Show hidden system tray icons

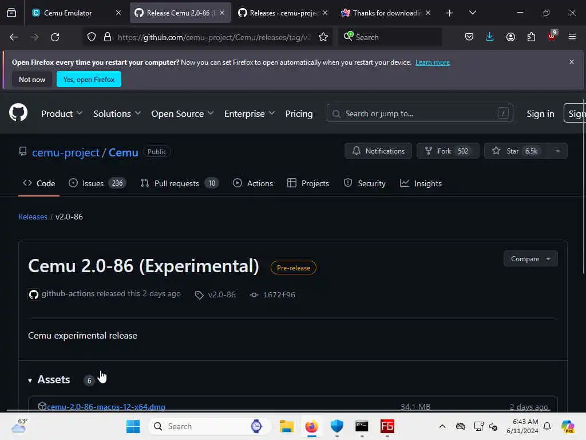coord(442,426)
